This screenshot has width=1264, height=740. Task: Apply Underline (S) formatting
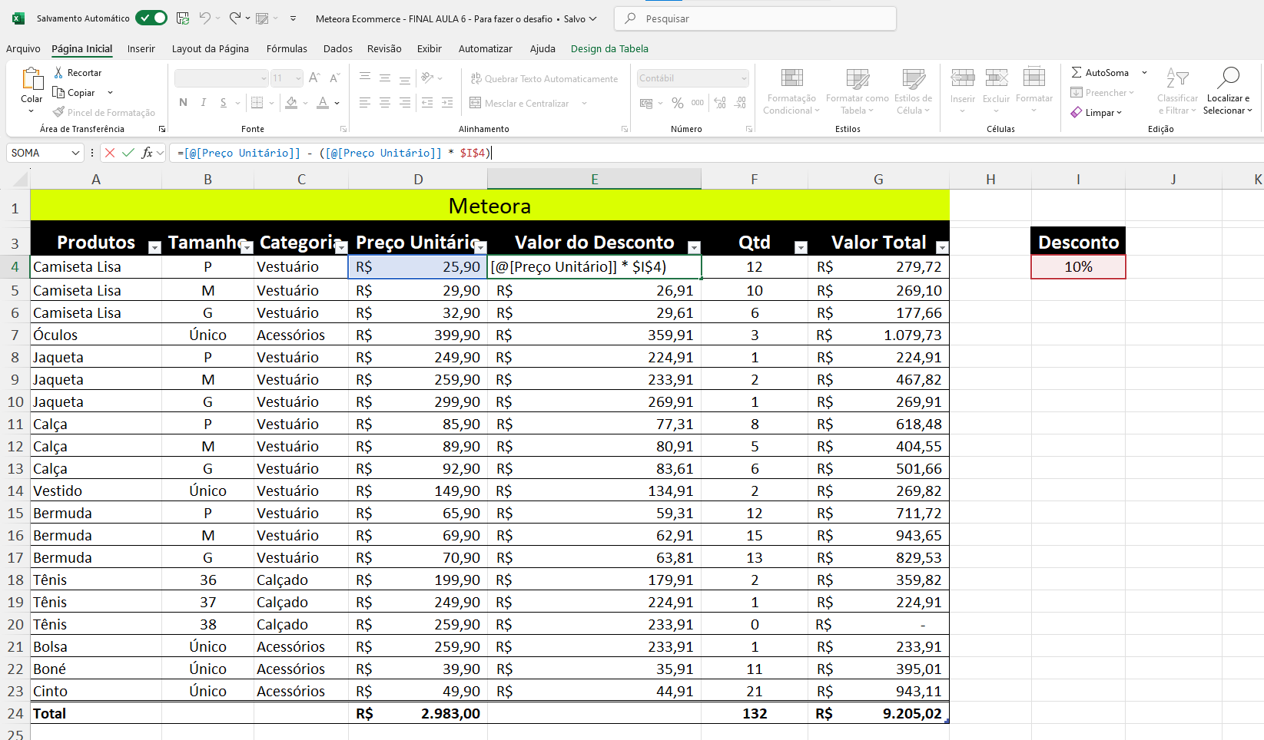tap(223, 102)
